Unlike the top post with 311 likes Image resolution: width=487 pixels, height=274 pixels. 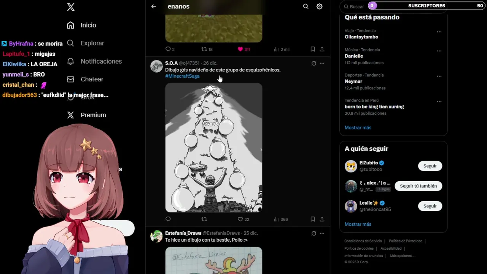click(243, 49)
